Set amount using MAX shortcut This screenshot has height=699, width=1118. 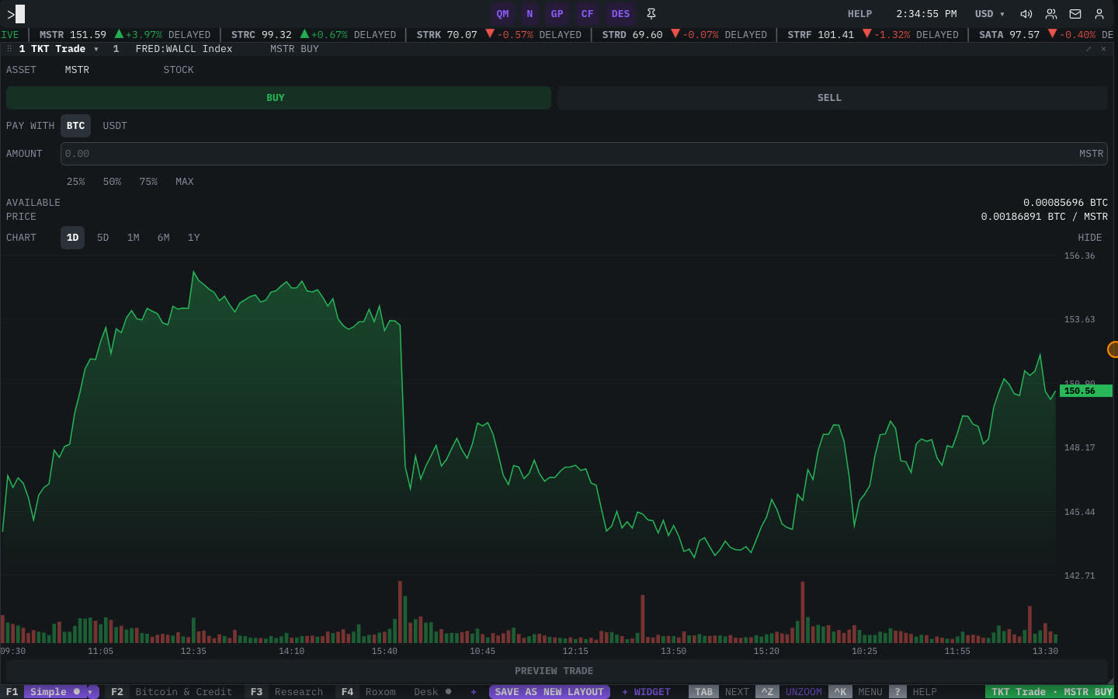tap(184, 182)
